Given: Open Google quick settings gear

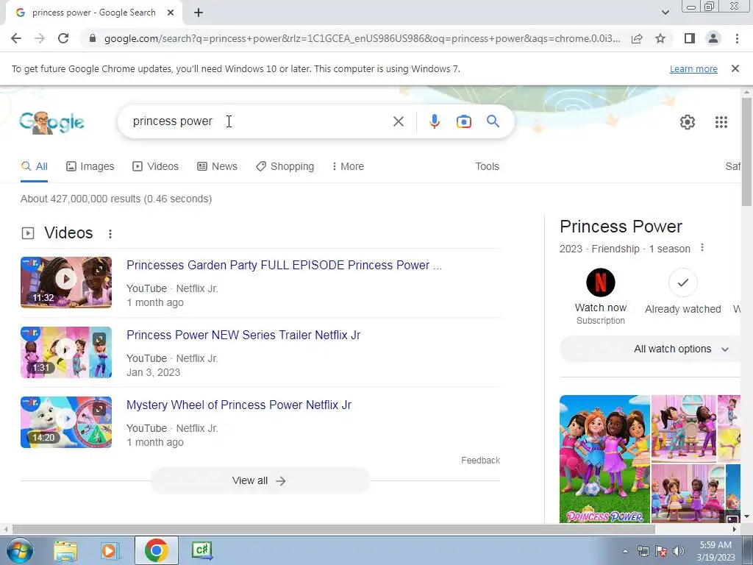Looking at the screenshot, I should [688, 122].
